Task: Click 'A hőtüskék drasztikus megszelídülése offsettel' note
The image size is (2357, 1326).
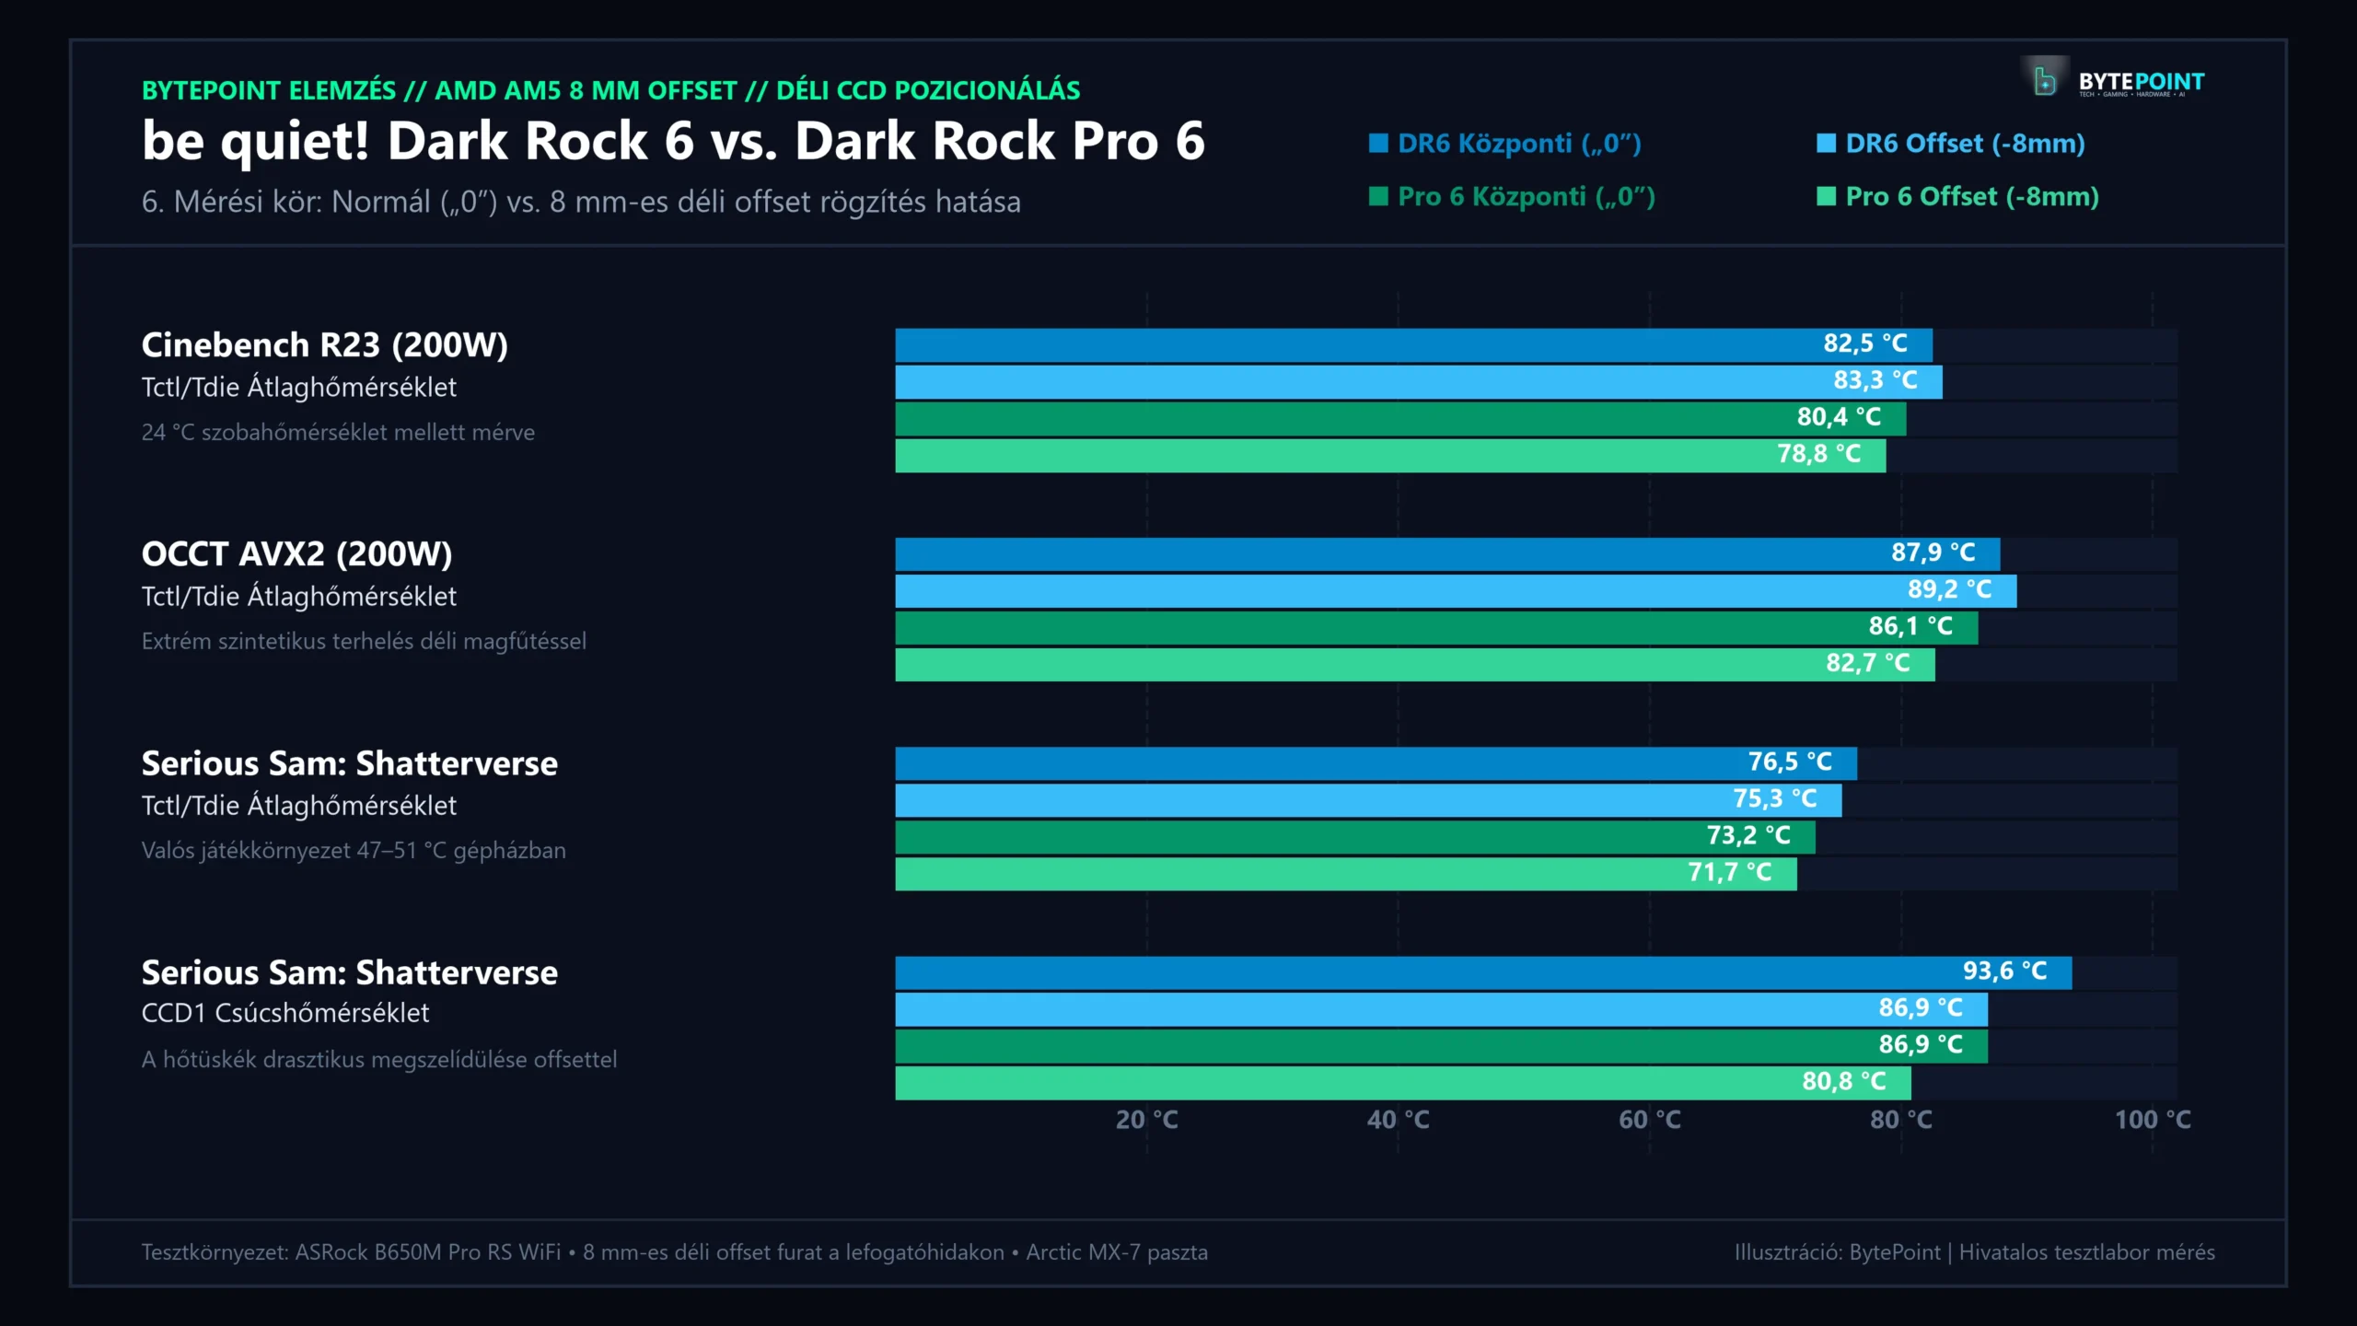Action: [x=379, y=1059]
